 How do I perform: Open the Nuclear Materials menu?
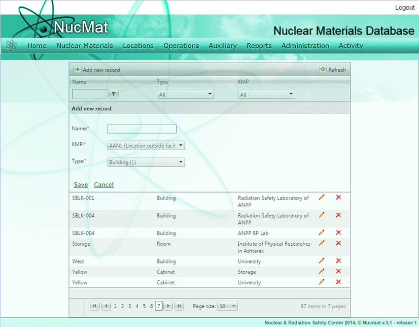click(85, 46)
